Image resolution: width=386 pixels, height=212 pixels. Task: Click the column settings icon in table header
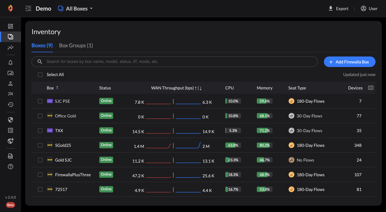pos(371,88)
